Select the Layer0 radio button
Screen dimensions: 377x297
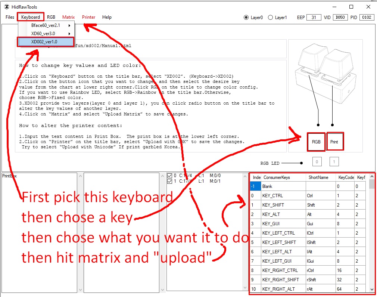click(246, 17)
